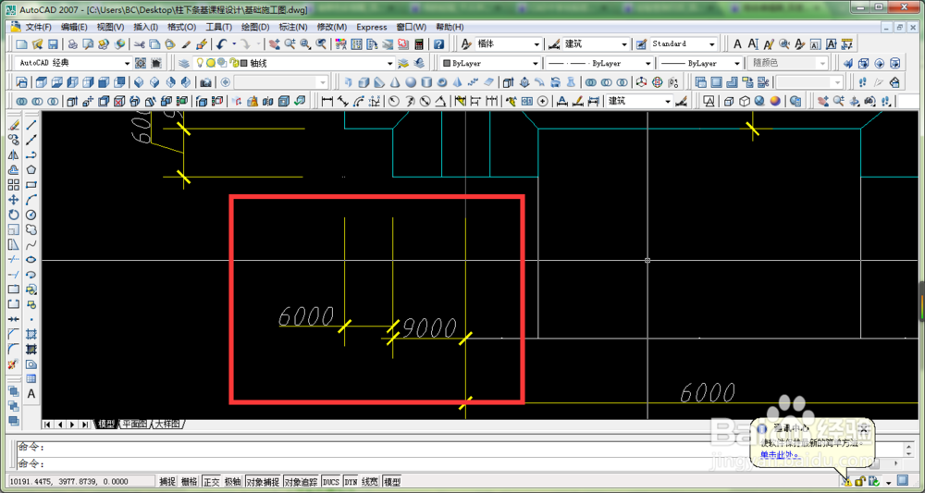
Task: Toggle 对象追踪 object tracking button
Action: [x=302, y=482]
